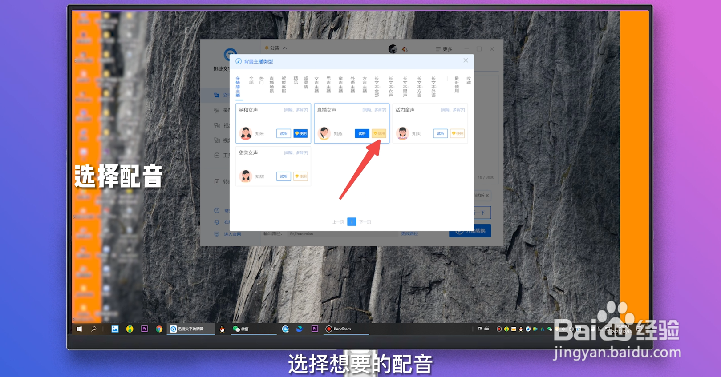This screenshot has width=721, height=377.
Task: Select the 女声主播 category tab
Action: click(x=316, y=84)
